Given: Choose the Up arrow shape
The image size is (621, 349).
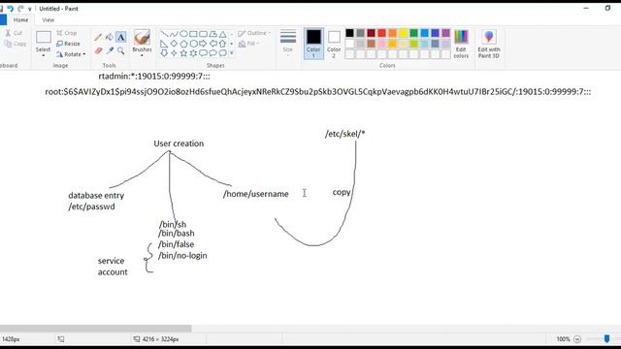Looking at the screenshot, I should [222, 44].
